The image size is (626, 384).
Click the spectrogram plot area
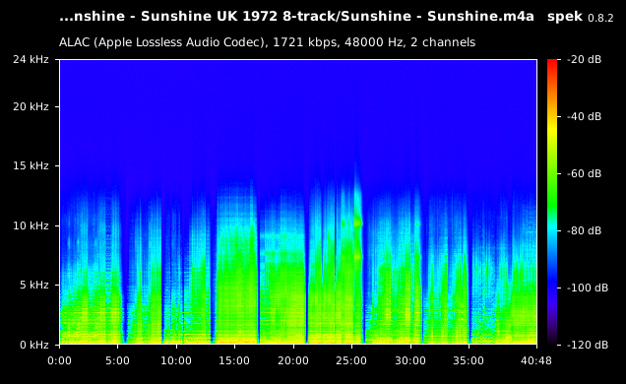pos(298,202)
